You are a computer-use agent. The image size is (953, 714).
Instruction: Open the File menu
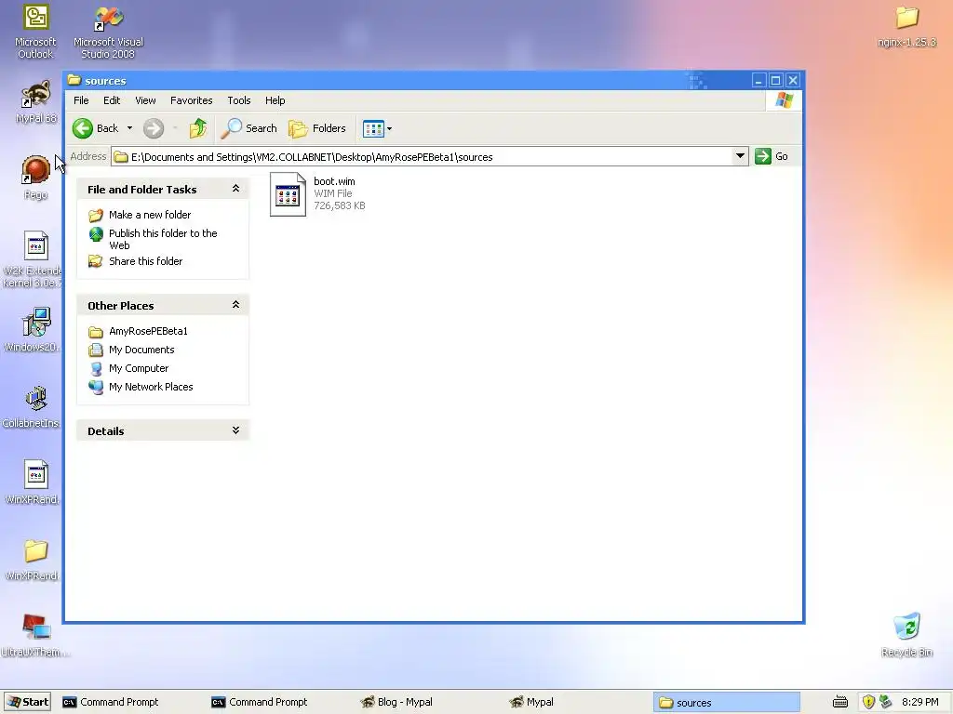tap(81, 100)
